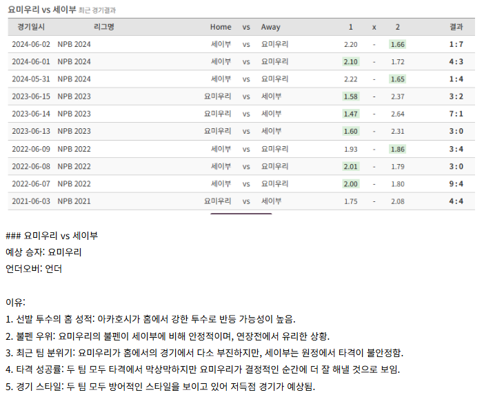Select the date 2024-06-02
The width and height of the screenshot is (484, 406).
[31, 44]
